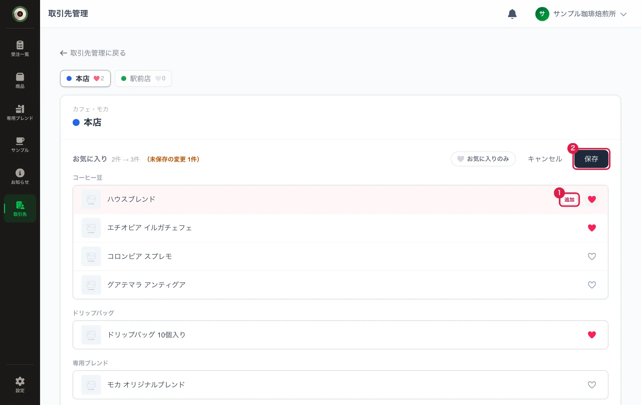Go to 専用ブレンド in sidebar

pos(20,112)
